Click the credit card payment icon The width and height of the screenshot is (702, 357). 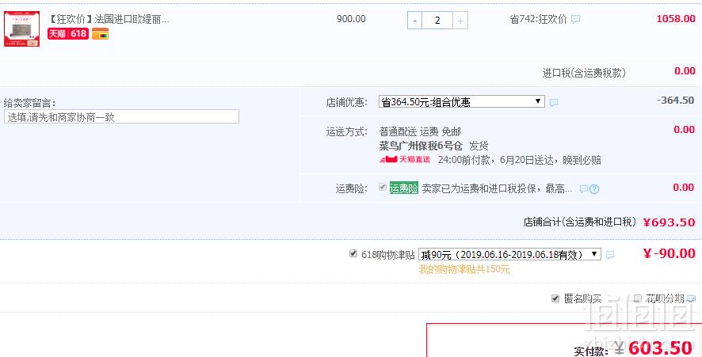point(101,33)
